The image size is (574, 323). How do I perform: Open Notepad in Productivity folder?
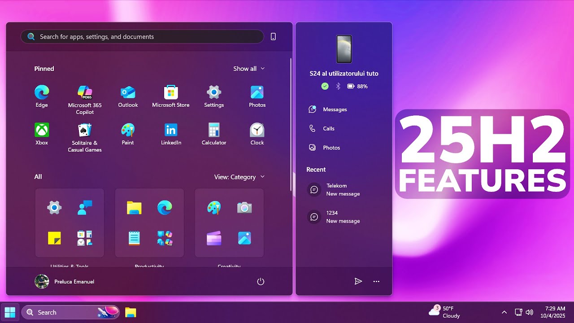point(134,238)
